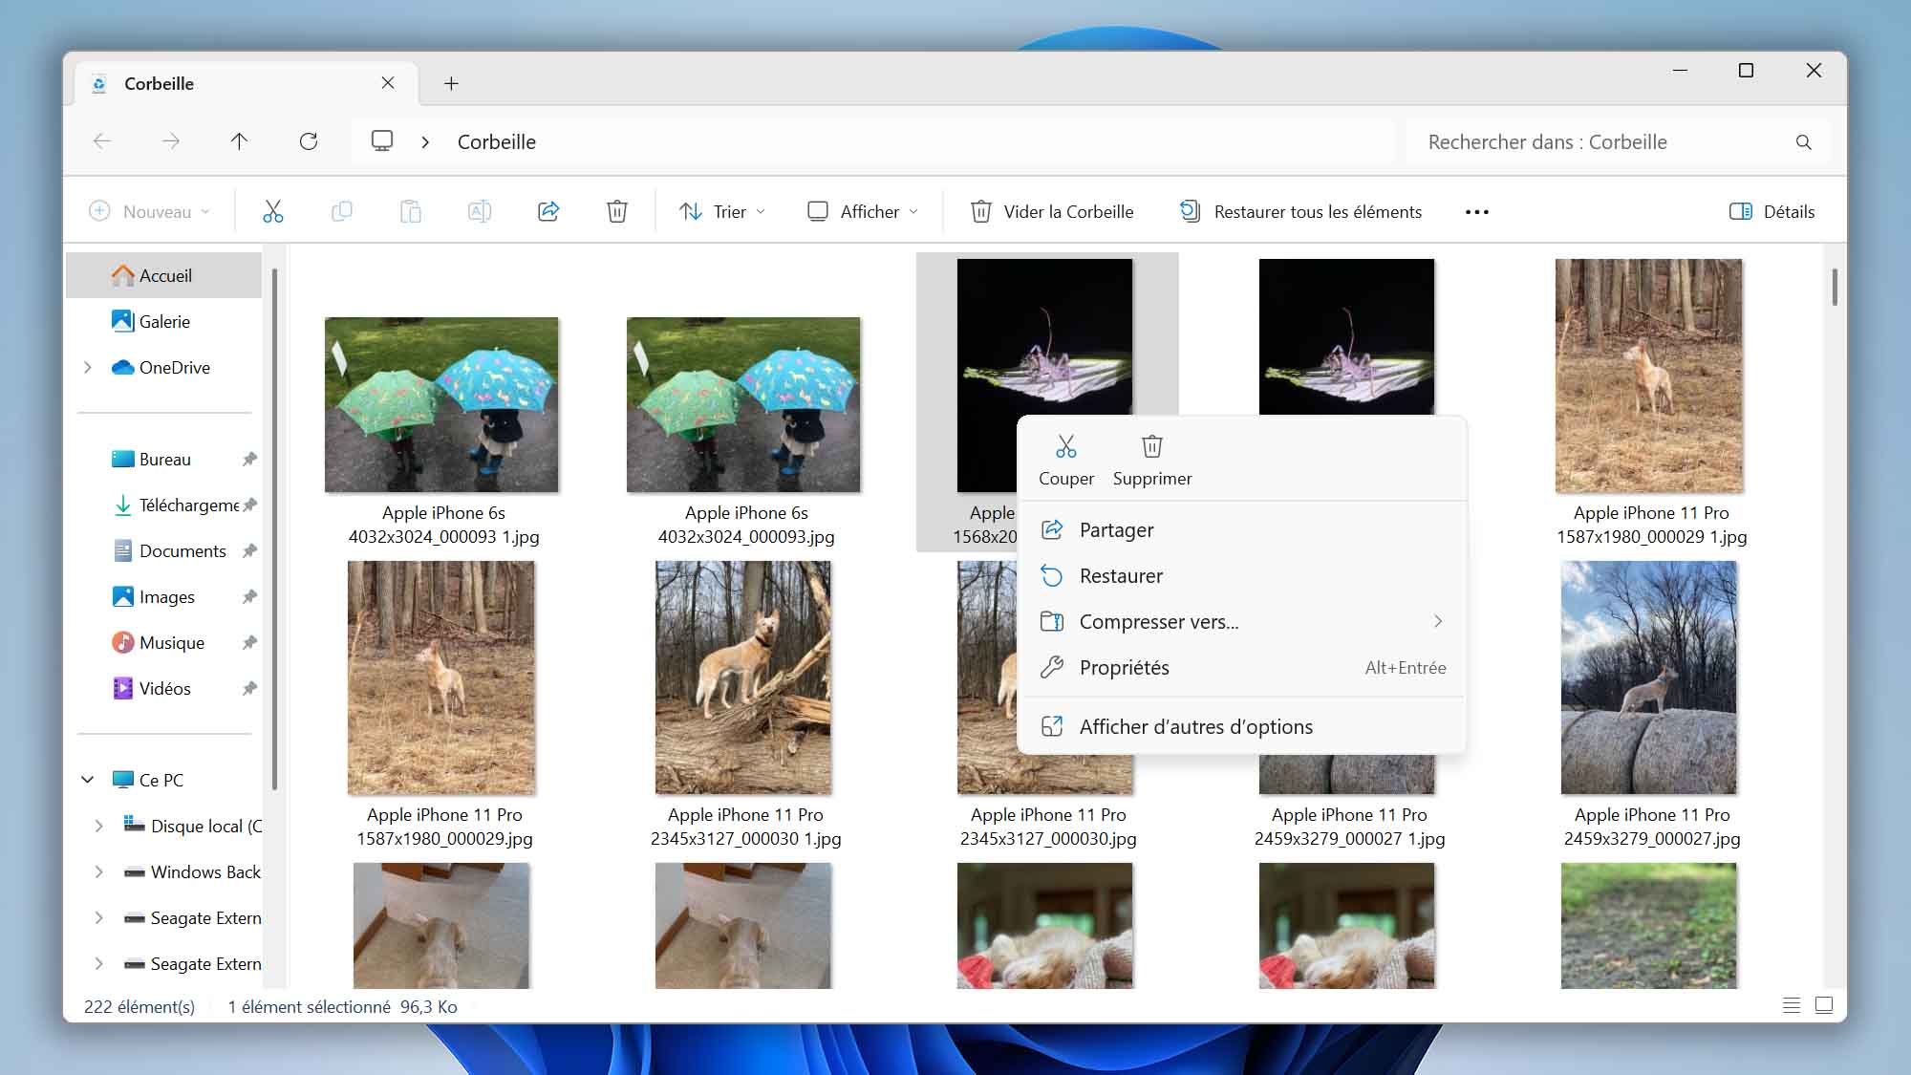
Task: Collapse the Ce PC tree node
Action: [x=88, y=780]
